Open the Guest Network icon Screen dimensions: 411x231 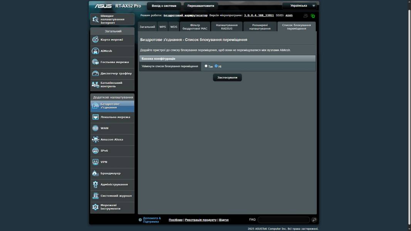tap(96, 62)
